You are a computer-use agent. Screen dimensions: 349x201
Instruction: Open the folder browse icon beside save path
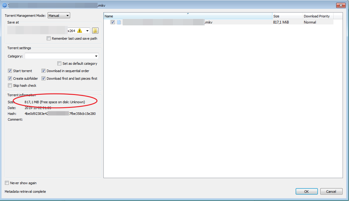coord(95,30)
